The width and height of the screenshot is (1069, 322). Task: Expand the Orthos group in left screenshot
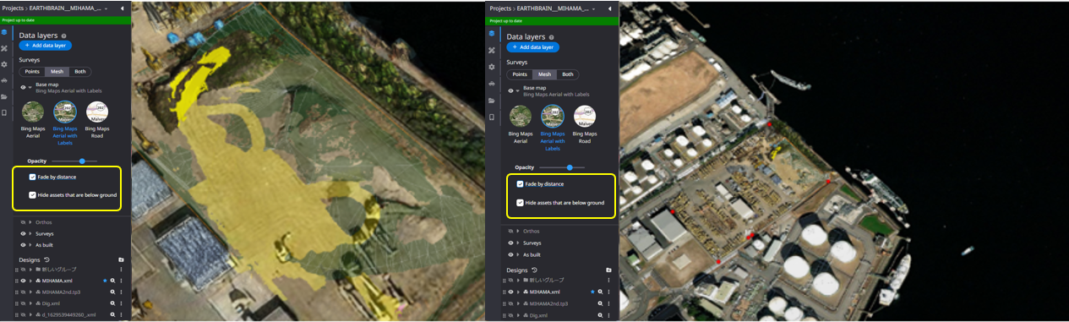pos(30,222)
